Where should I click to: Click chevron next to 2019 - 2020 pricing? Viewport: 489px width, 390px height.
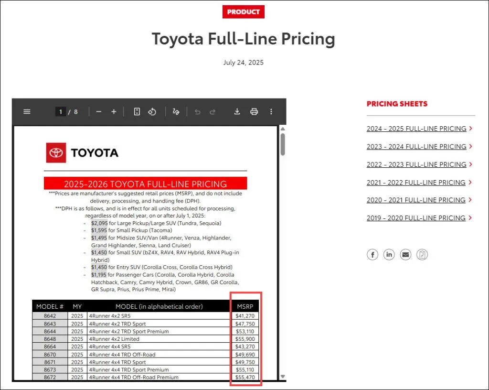click(470, 218)
